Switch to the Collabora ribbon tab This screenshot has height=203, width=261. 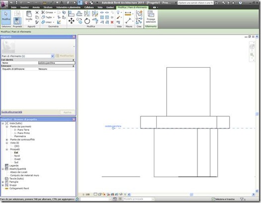[89, 7]
